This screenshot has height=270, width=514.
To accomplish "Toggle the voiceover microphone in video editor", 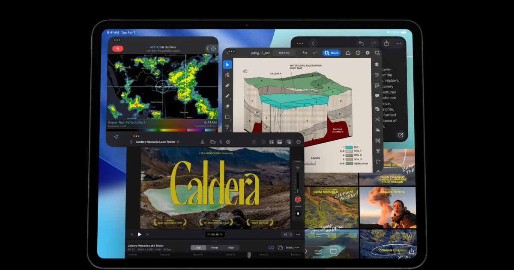I will click(221, 142).
